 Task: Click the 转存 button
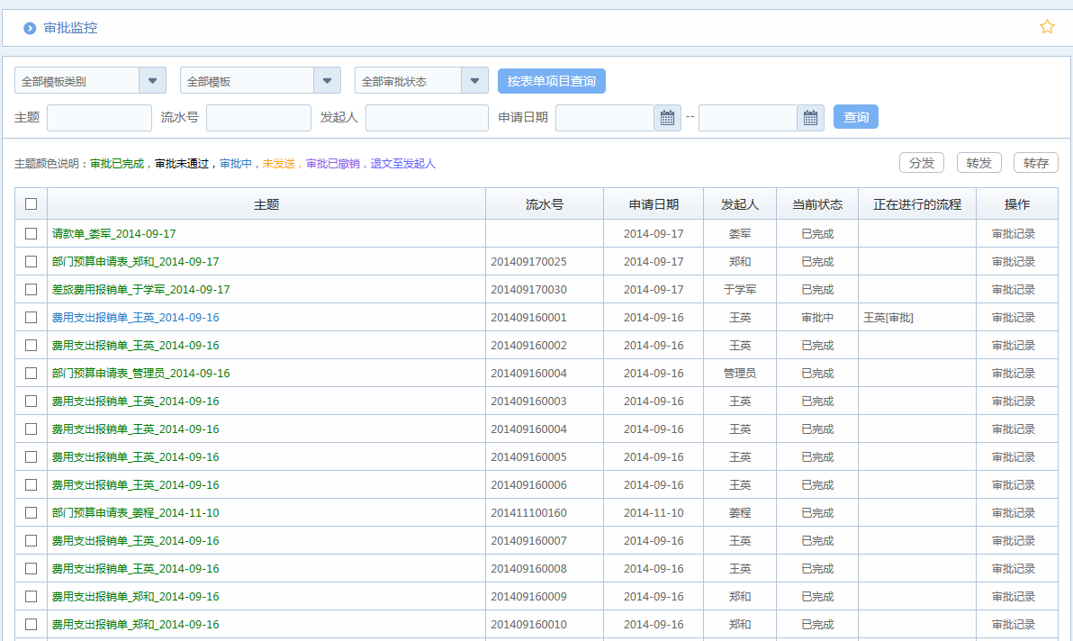click(x=1035, y=163)
